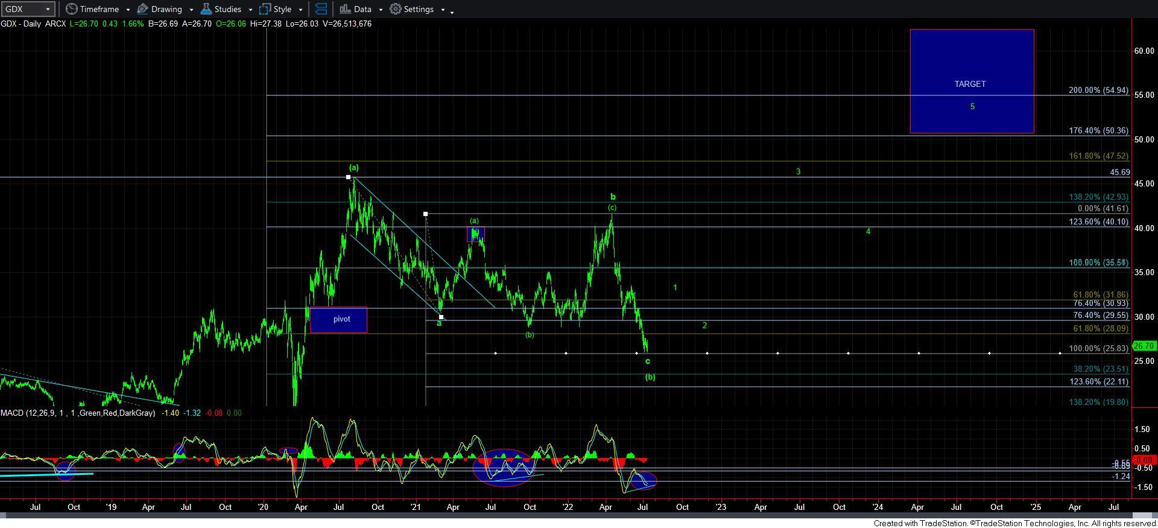1158x528 pixels.
Task: Click the white anchor point at 2020 peak
Action: tap(349, 177)
